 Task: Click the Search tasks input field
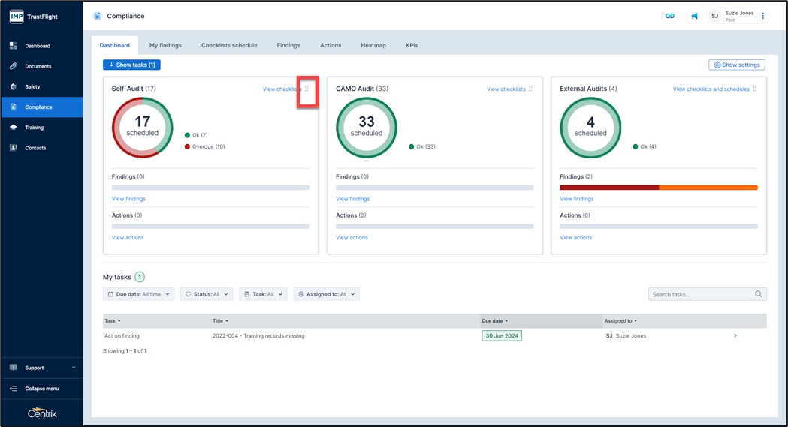click(700, 294)
